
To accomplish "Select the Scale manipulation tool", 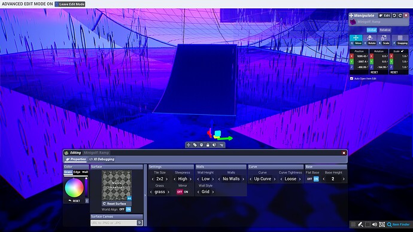I will click(384, 39).
